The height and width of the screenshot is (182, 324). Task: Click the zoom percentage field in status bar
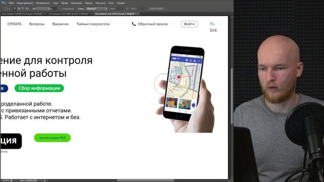tap(5, 180)
